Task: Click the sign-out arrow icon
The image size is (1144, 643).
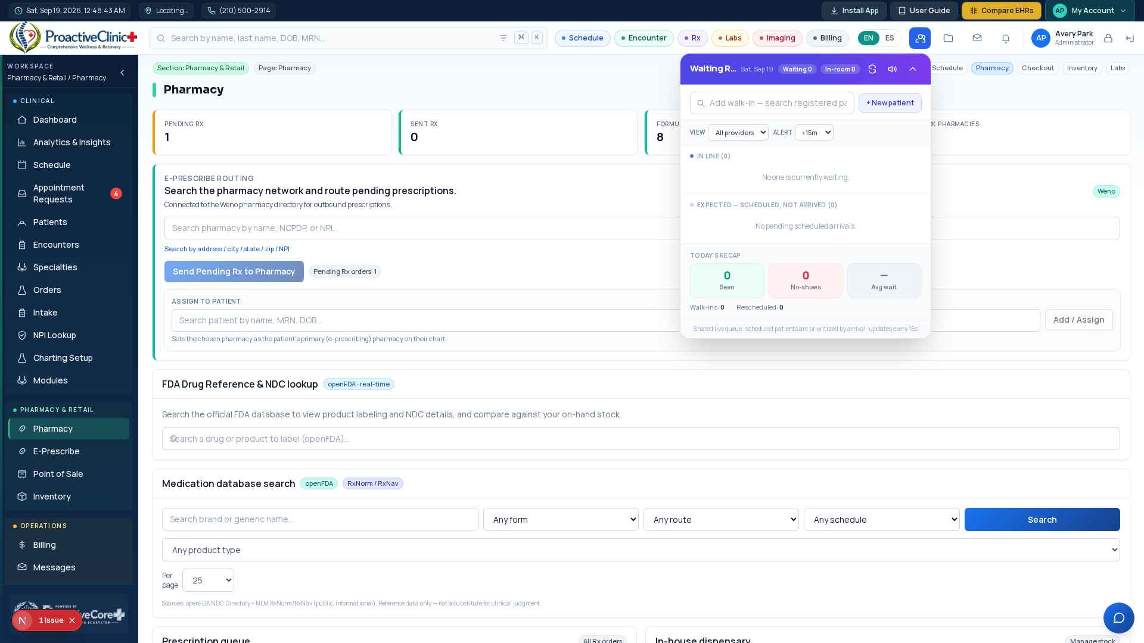Action: (1130, 38)
